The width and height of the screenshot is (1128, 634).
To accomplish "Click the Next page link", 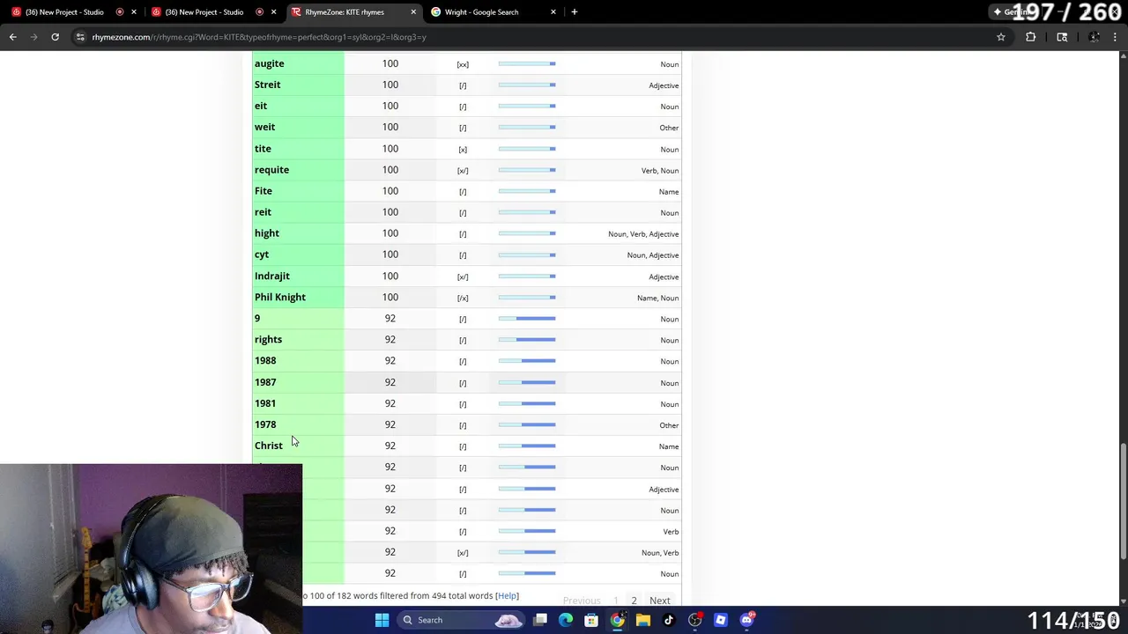I will 660,601.
